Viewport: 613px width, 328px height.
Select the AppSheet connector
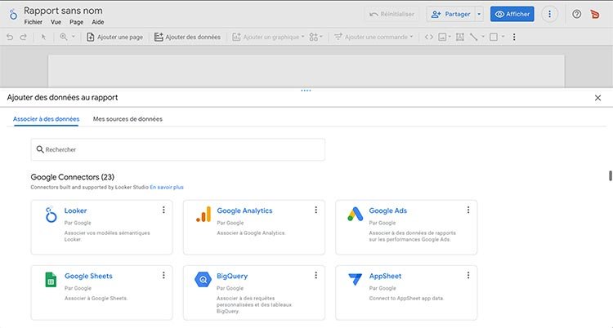pos(406,293)
